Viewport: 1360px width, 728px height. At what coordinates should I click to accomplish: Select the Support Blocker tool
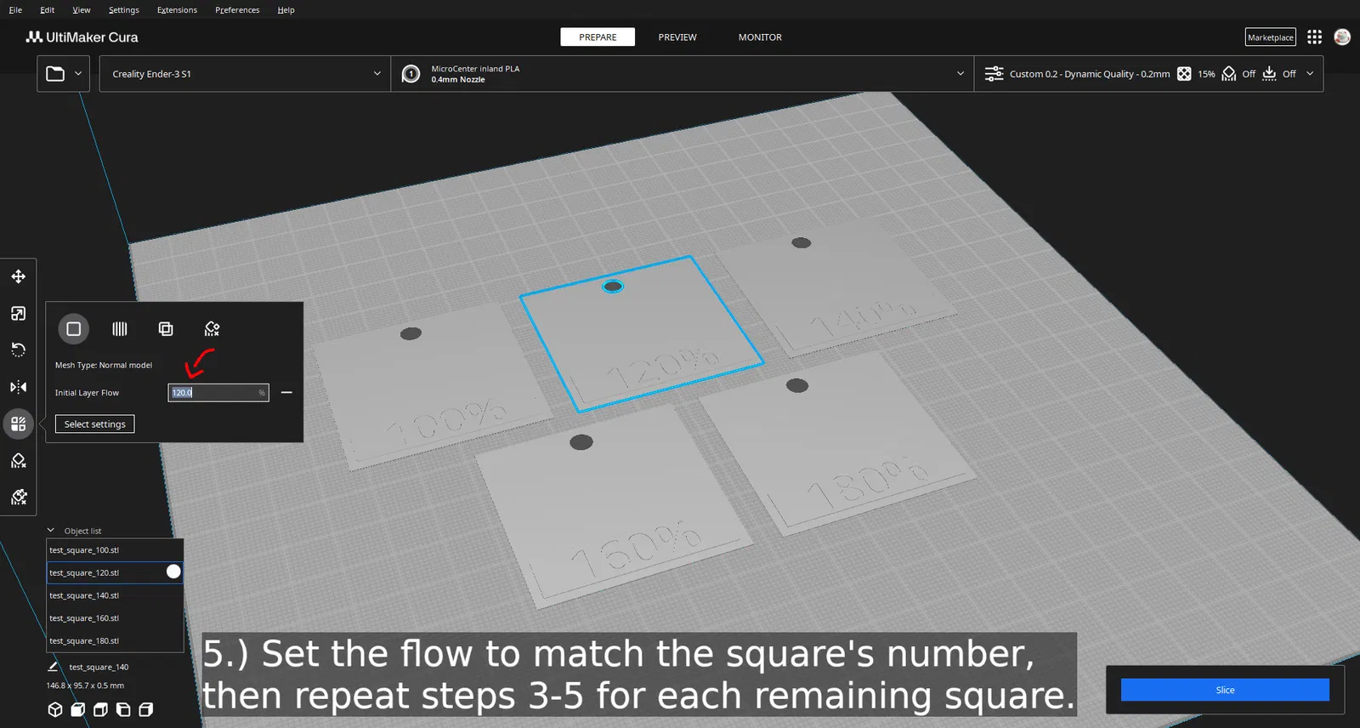pos(18,460)
